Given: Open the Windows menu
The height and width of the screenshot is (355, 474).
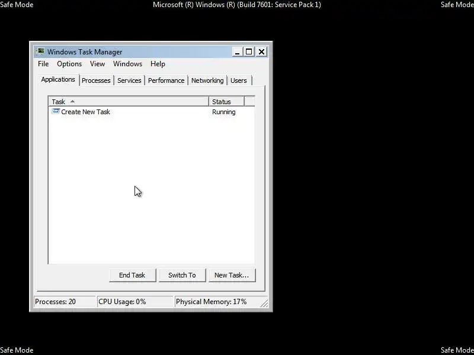Looking at the screenshot, I should pos(127,64).
